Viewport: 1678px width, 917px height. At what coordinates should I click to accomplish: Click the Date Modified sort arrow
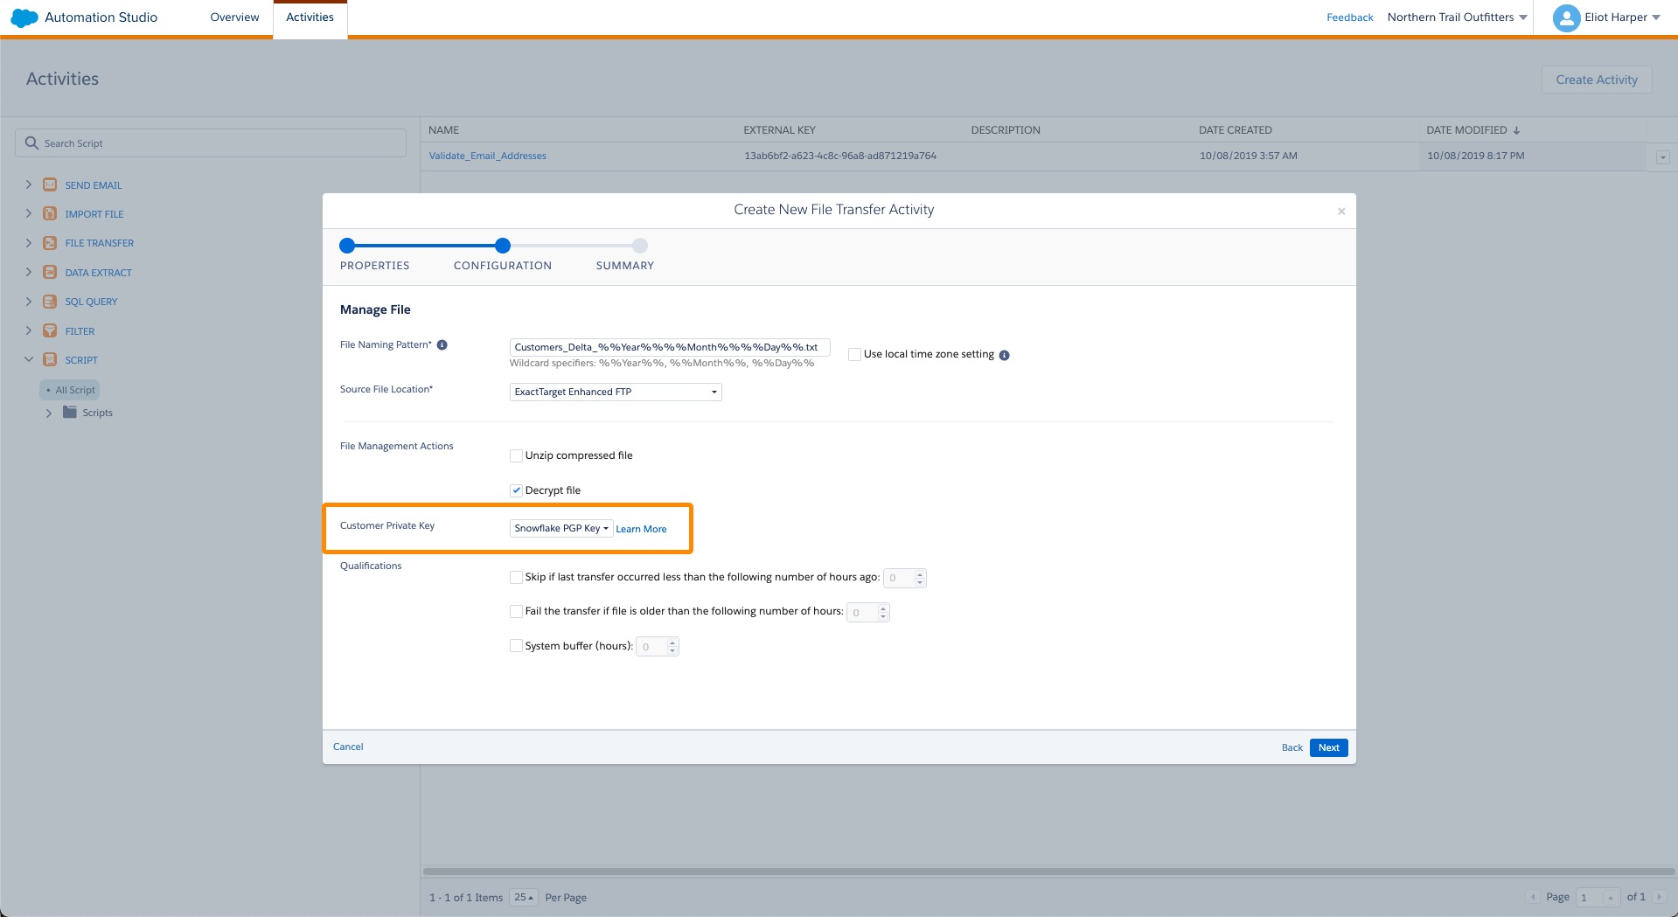pyautogui.click(x=1516, y=130)
